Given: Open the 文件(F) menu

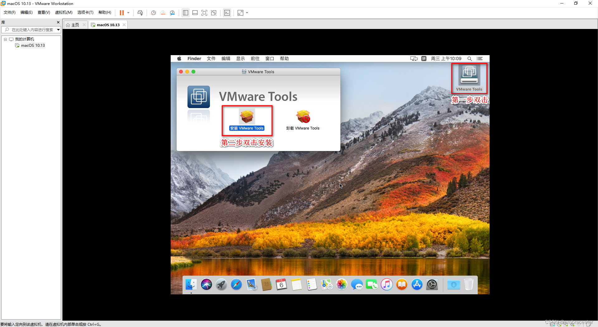Looking at the screenshot, I should click(10, 12).
